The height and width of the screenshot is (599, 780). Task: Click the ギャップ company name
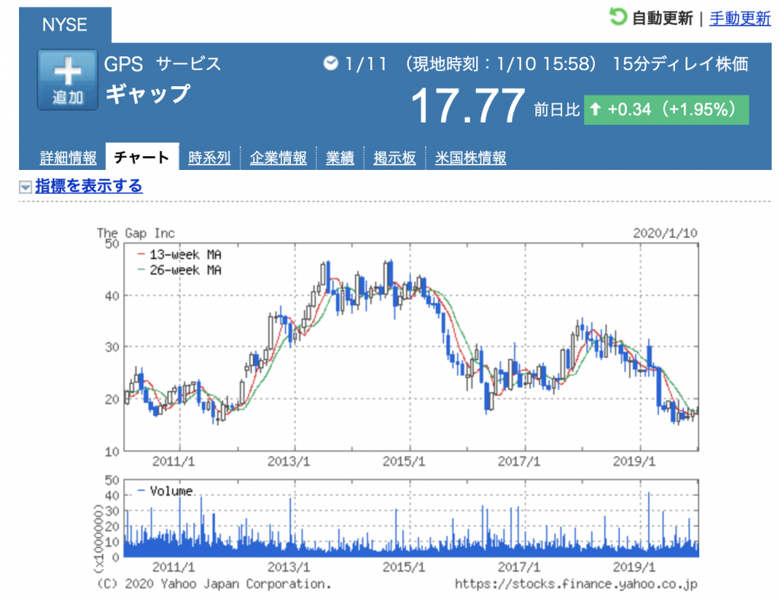click(148, 94)
